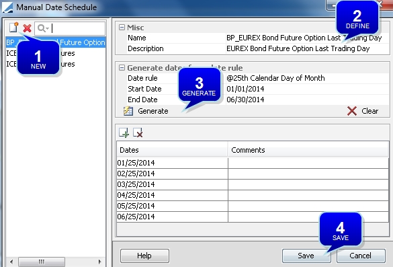Select the 05/25/2014 date cell
393x267 pixels.
pos(172,206)
